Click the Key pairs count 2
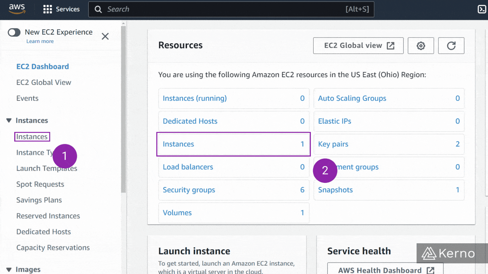Viewport: 488px width, 274px height. tap(457, 144)
